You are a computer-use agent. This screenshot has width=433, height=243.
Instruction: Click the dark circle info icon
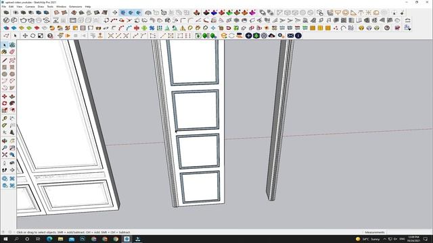(298, 36)
